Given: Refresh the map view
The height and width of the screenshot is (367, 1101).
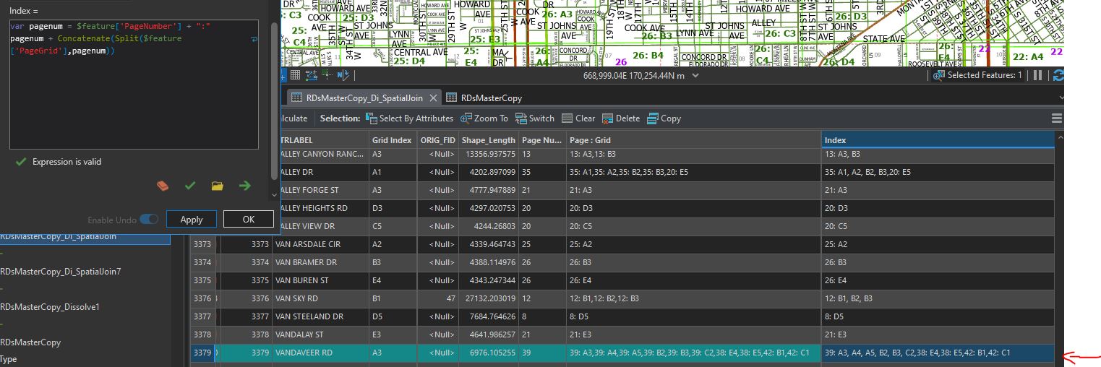Looking at the screenshot, I should pos(1058,75).
